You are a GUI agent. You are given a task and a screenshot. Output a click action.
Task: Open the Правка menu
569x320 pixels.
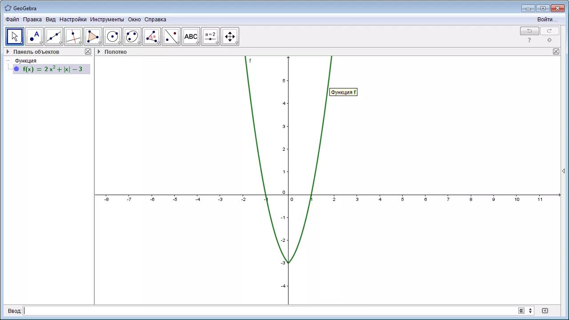[32, 20]
